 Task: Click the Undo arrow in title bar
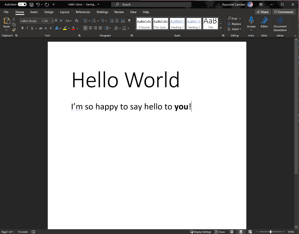38,4
